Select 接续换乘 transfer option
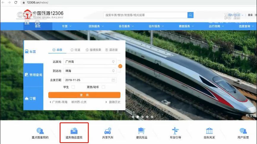 click(93, 50)
